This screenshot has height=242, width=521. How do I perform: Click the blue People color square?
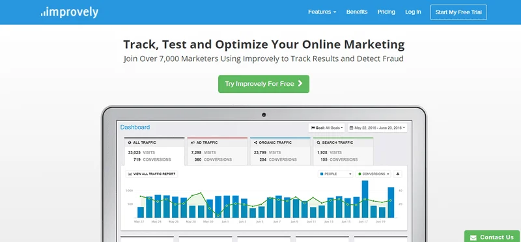322,174
